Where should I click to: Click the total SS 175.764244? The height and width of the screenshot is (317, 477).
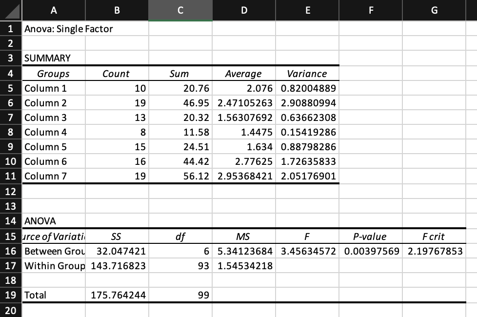[x=117, y=295]
